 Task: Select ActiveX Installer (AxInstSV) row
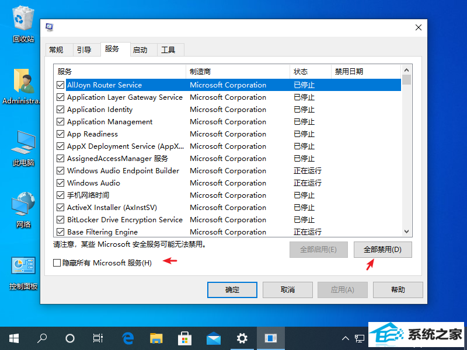point(228,208)
